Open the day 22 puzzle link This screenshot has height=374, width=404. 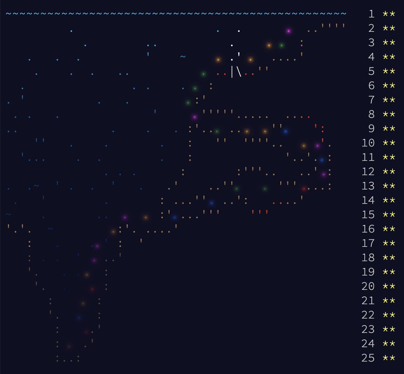[x=368, y=314]
